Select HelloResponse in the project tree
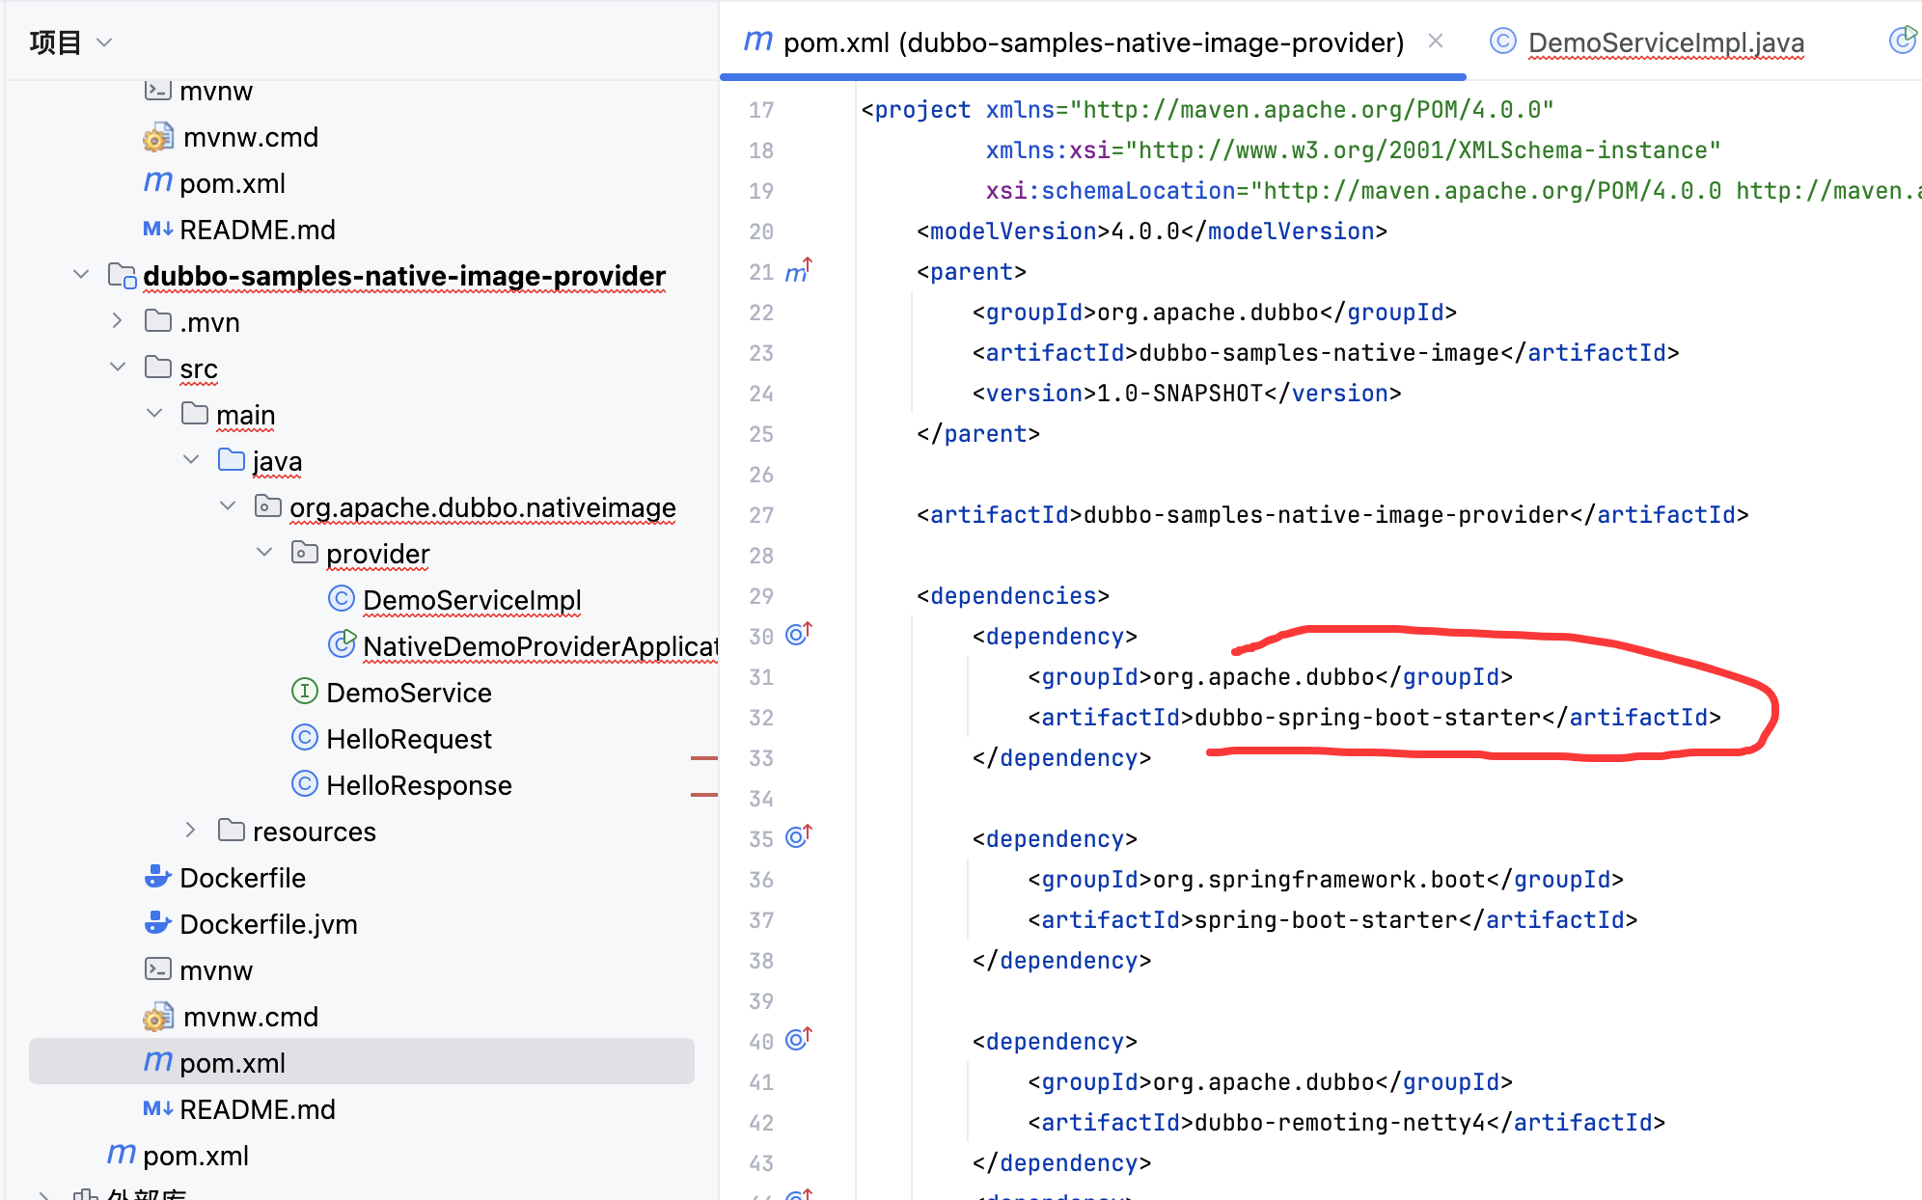The image size is (1922, 1200). click(x=419, y=785)
